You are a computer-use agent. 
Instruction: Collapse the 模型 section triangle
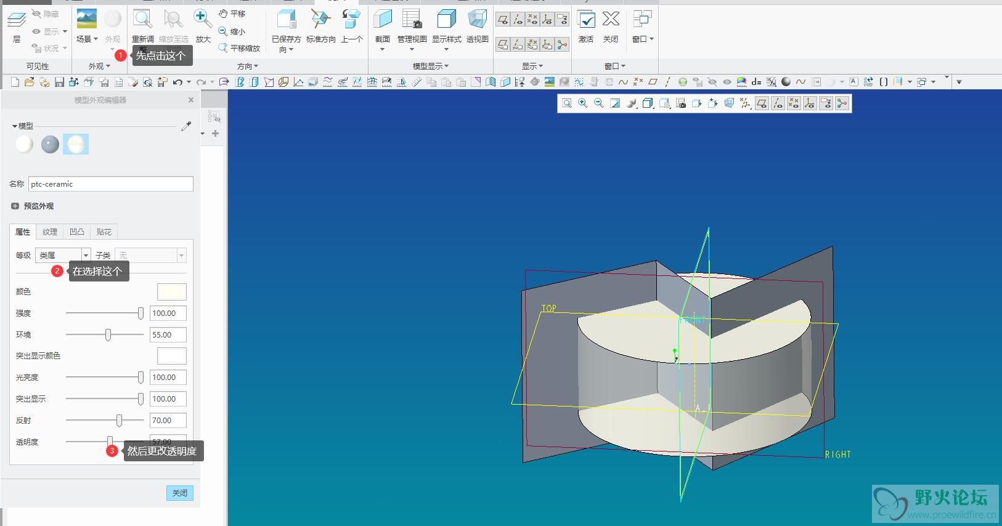point(15,126)
